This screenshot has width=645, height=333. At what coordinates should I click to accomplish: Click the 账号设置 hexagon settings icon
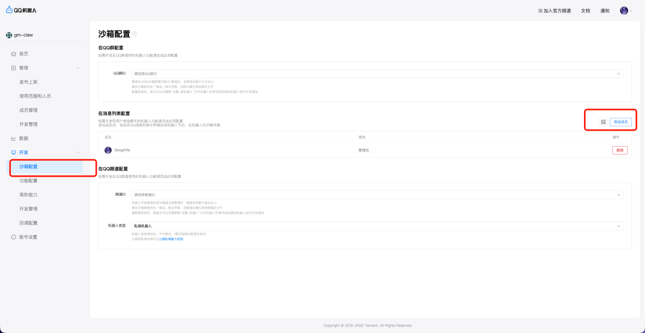pyautogui.click(x=14, y=237)
